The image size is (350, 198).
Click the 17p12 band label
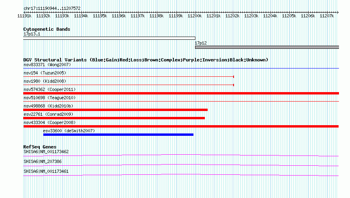pyautogui.click(x=201, y=43)
